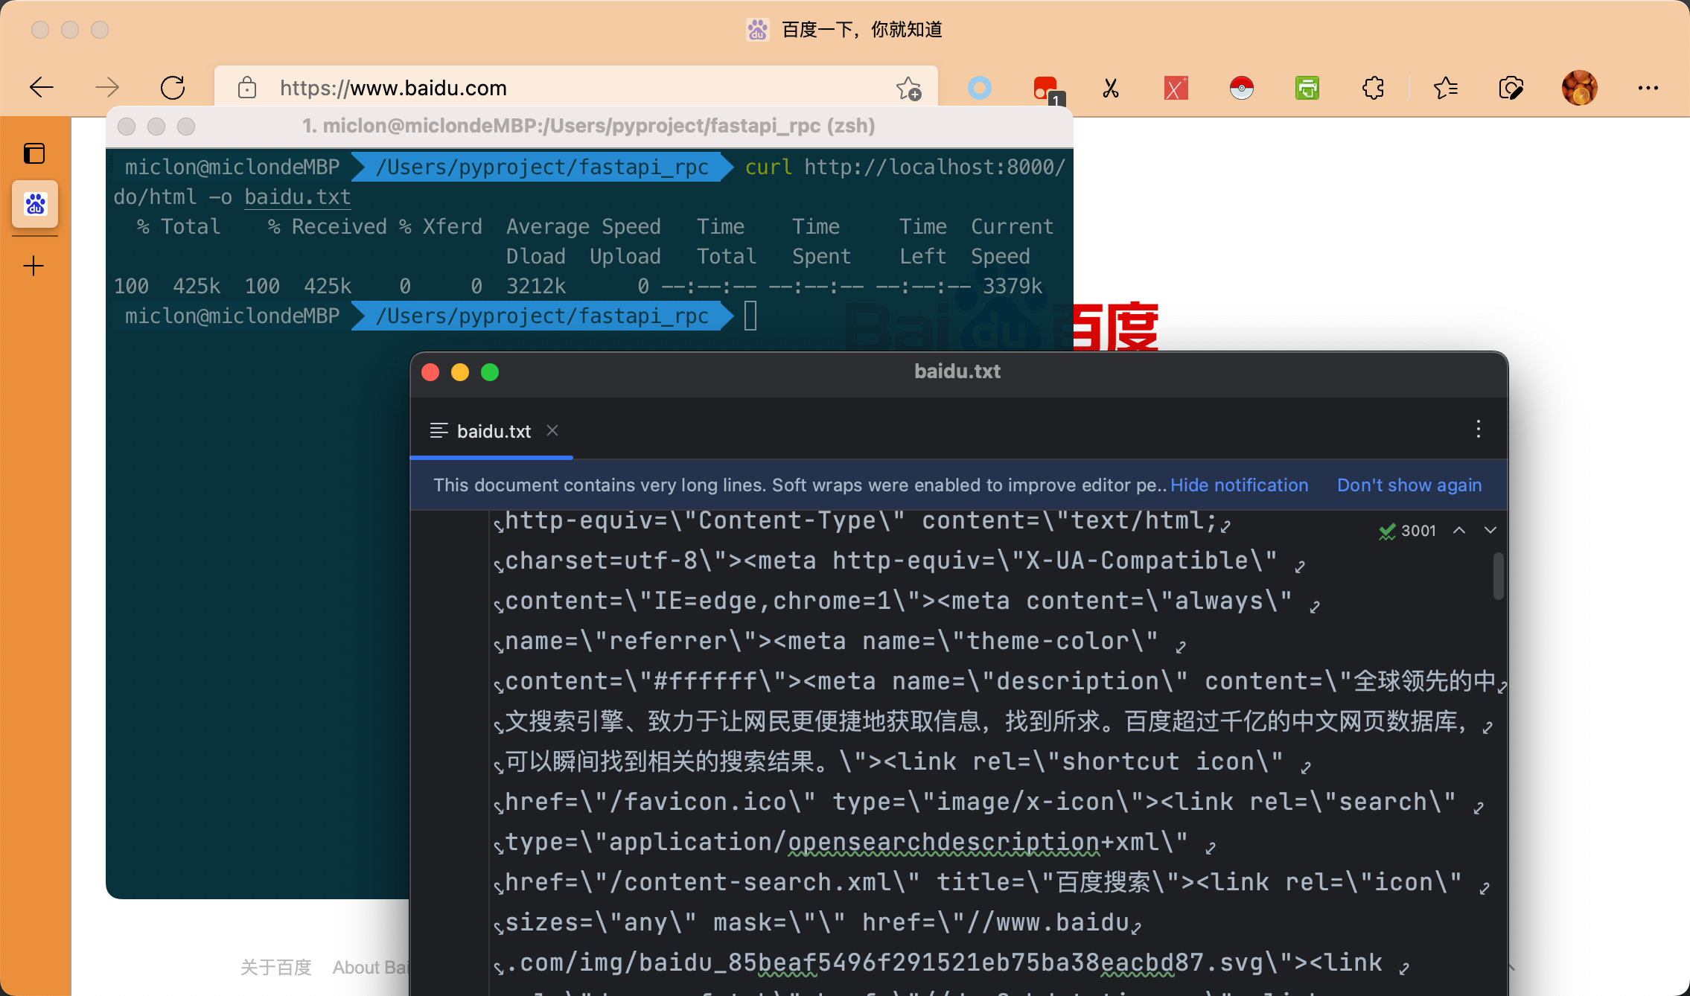The width and height of the screenshot is (1690, 996).
Task: Open the green printer extension
Action: point(1307,89)
